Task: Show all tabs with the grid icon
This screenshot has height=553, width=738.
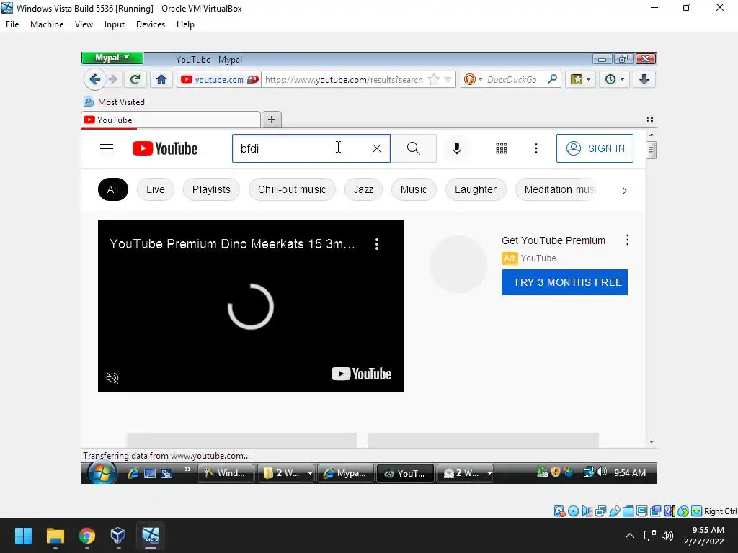Action: (650, 120)
